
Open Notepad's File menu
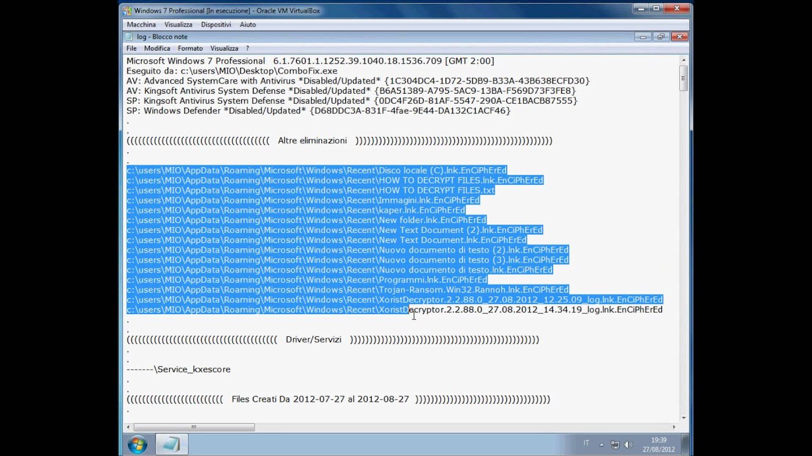(x=131, y=48)
